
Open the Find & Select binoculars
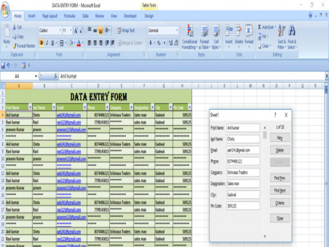pyautogui.click(x=292, y=37)
